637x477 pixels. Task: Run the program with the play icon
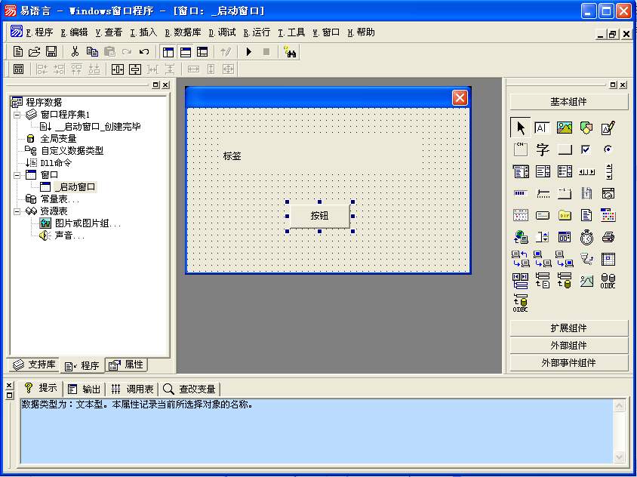(x=249, y=51)
